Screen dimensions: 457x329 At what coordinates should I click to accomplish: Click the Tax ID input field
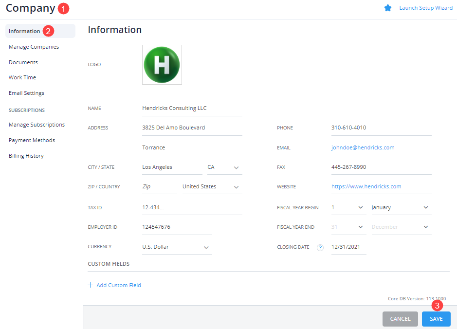(x=192, y=208)
